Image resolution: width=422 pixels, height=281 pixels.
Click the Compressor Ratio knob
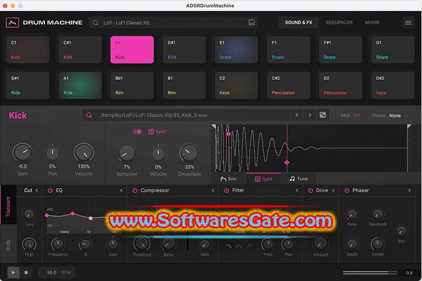tap(168, 244)
